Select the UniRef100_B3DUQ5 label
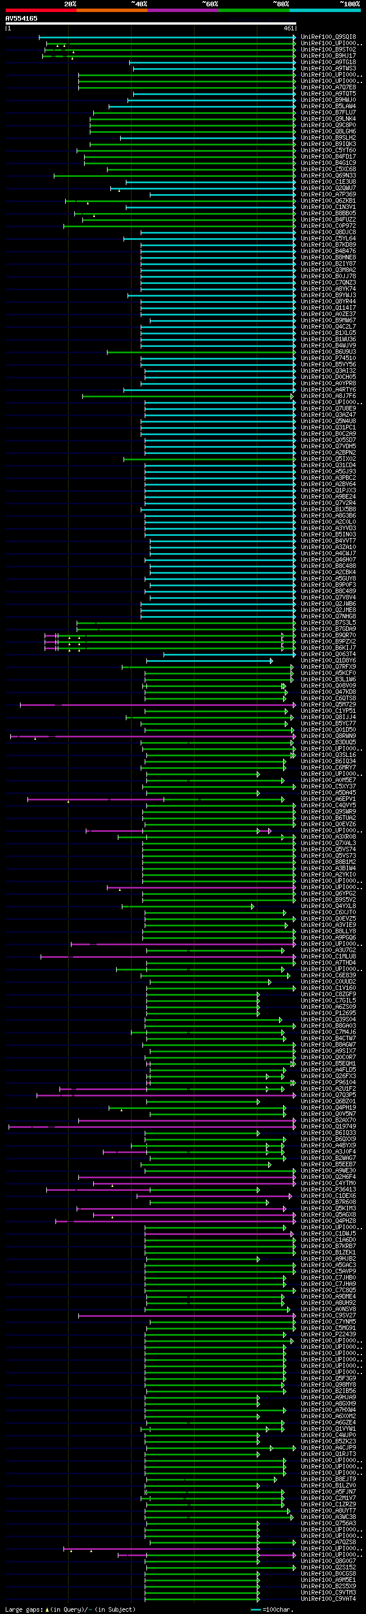The height and width of the screenshot is (1614, 366). pos(328,742)
